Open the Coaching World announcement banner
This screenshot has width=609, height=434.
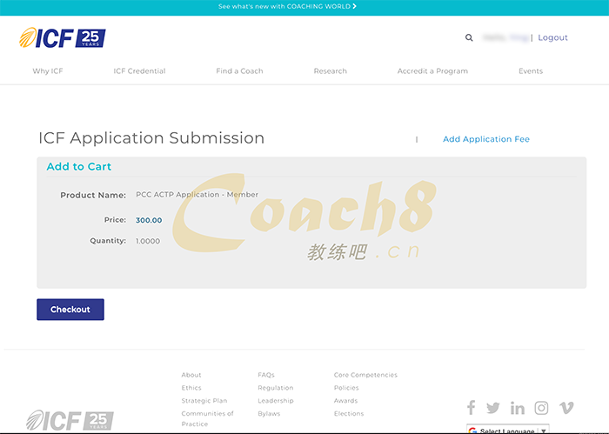287,6
